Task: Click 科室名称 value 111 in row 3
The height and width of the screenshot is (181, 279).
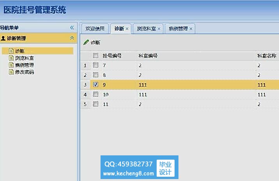Action: pos(261,85)
